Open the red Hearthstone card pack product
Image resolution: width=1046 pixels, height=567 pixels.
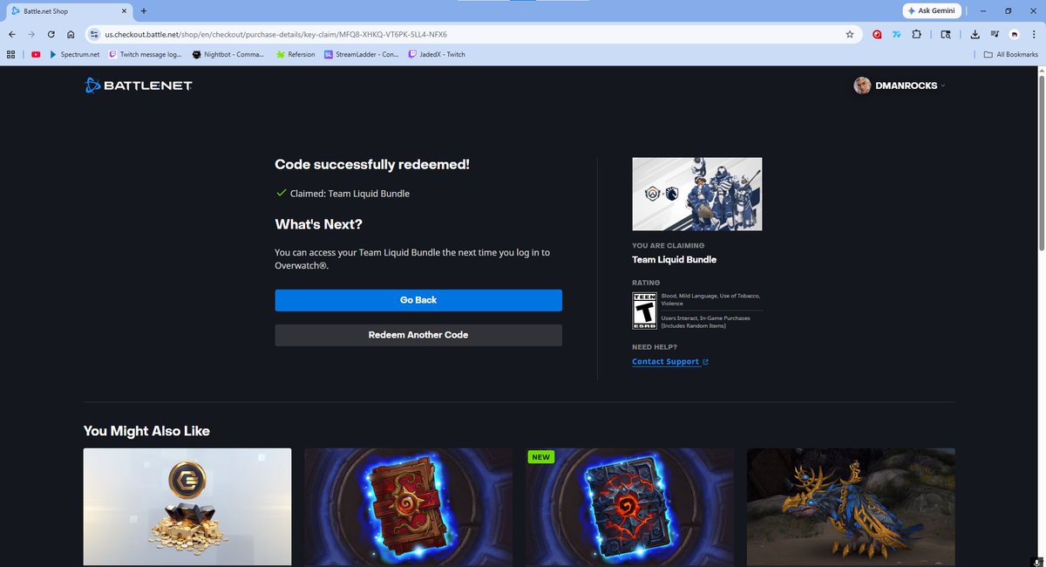click(x=408, y=507)
